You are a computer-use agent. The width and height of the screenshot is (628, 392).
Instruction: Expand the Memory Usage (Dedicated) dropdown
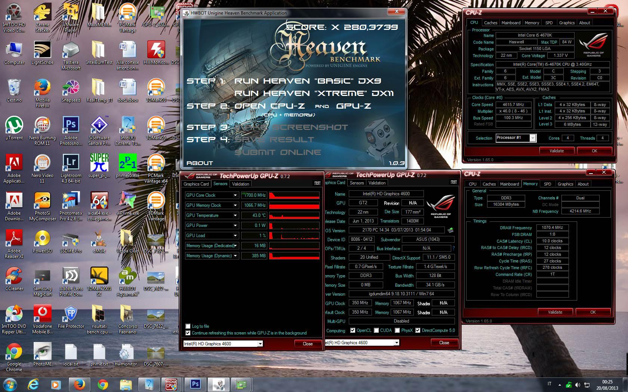click(x=235, y=246)
